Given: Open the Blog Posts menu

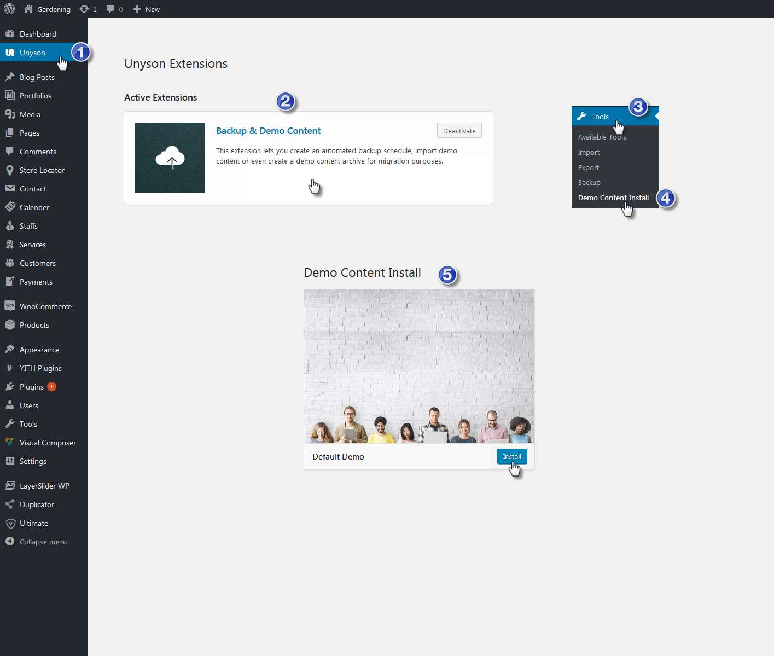Looking at the screenshot, I should (x=44, y=77).
